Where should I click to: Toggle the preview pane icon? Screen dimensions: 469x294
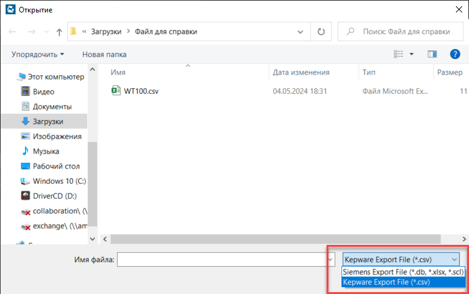tap(432, 54)
